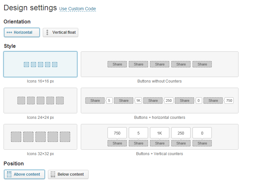Click the 1K counter bubble in horizontal counters

(x=138, y=101)
